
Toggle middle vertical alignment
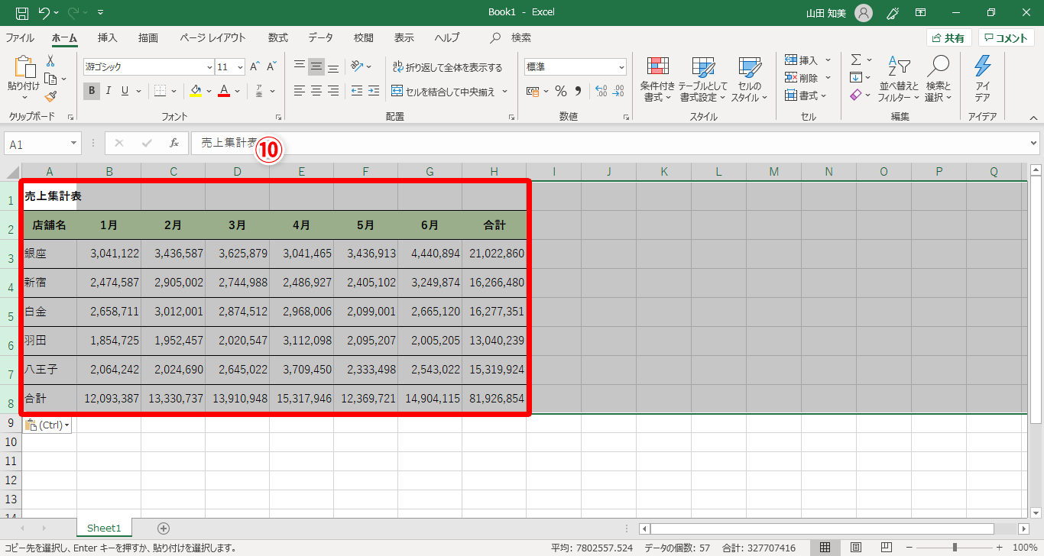coord(316,67)
